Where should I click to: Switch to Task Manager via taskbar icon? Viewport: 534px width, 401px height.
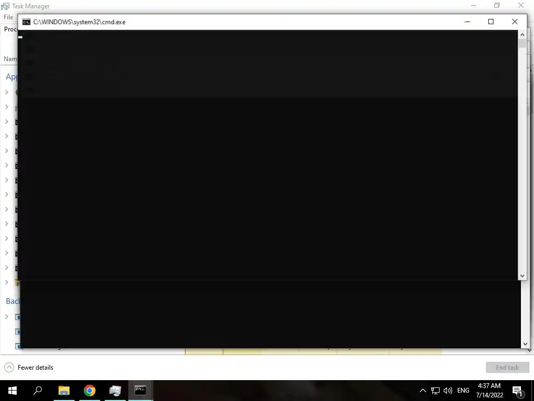[115, 391]
